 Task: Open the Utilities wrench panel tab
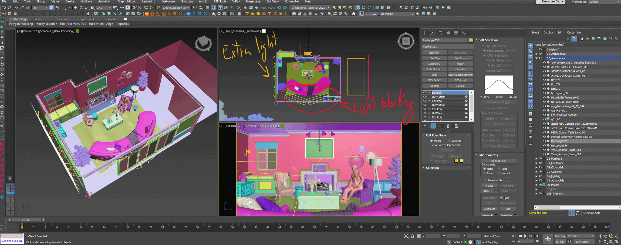point(464,33)
